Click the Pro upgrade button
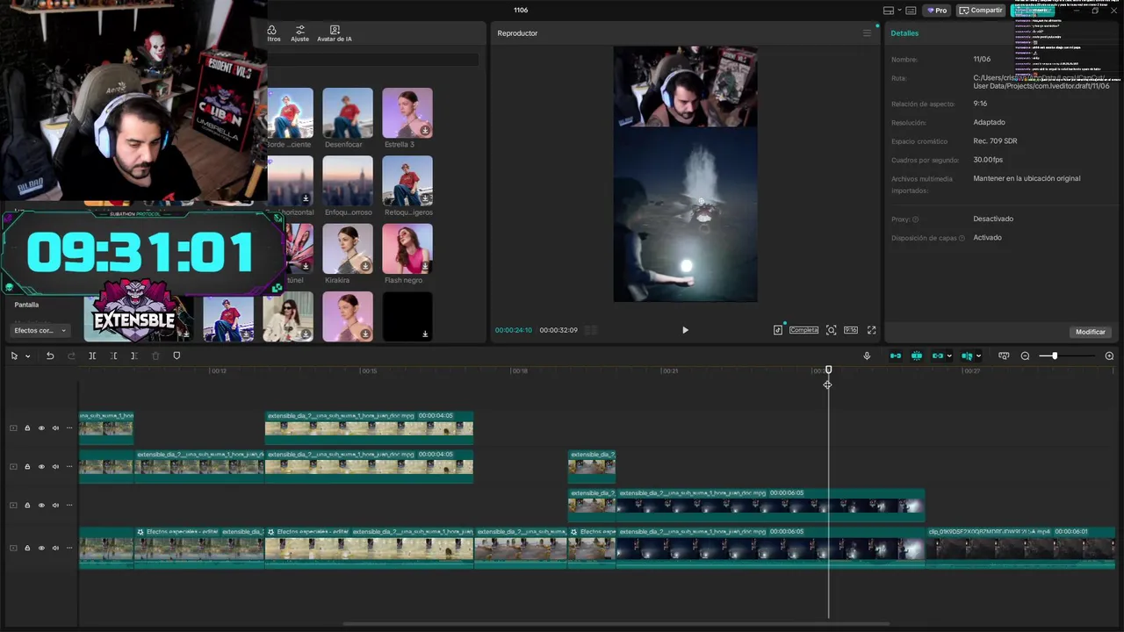 pyautogui.click(x=936, y=11)
